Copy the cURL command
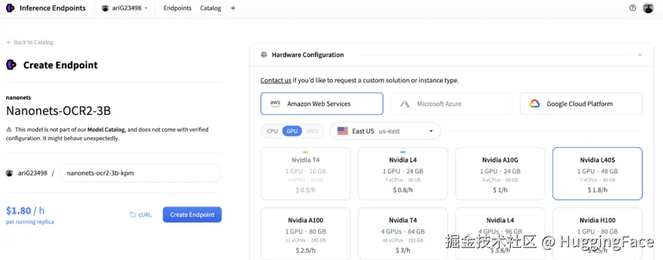Screen dimensions: 663x260 pyautogui.click(x=141, y=215)
